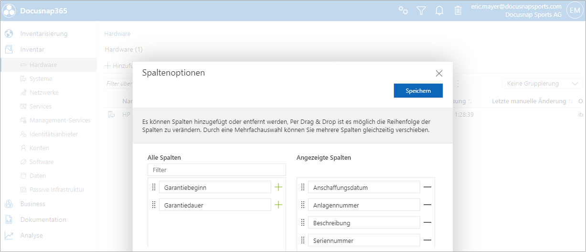Remove Beschreibung column with minus icon
This screenshot has width=586, height=252.
[427, 222]
